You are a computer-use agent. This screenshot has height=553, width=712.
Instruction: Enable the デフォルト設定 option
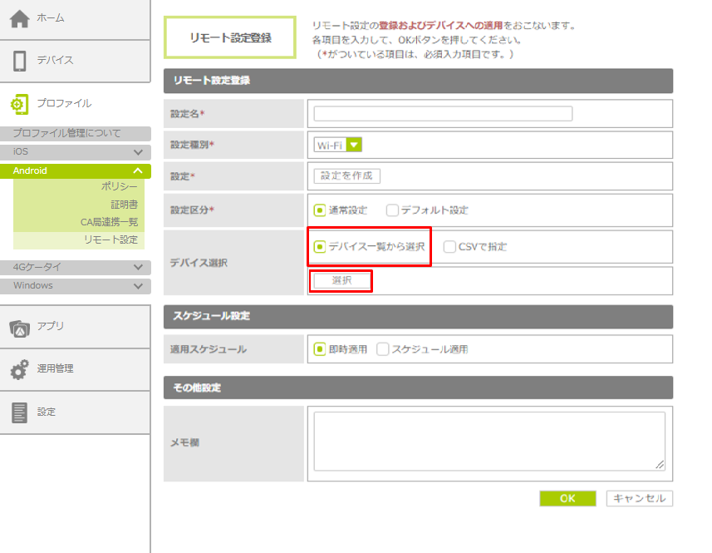tap(392, 210)
